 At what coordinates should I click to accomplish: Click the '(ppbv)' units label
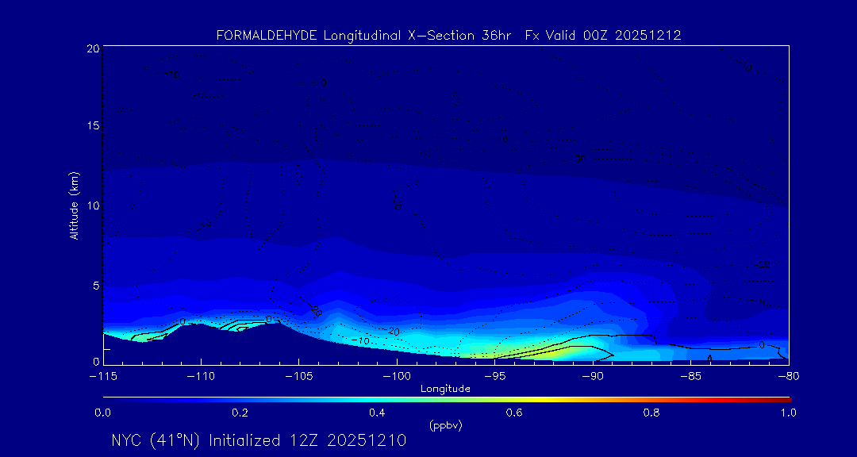pos(445,425)
